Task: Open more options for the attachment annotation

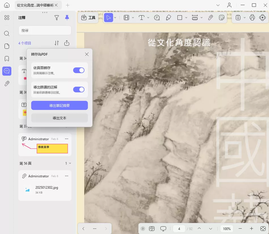Action: [67, 176]
